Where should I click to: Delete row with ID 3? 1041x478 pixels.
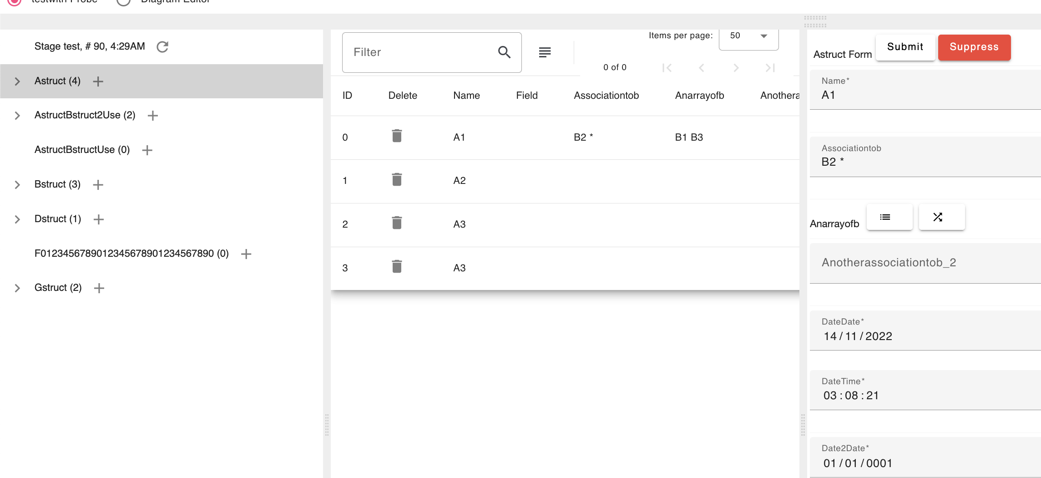[x=397, y=266]
